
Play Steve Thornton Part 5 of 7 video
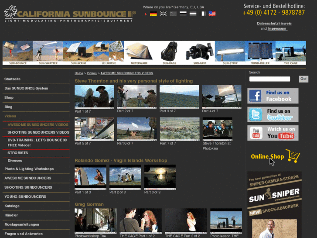point(94,129)
